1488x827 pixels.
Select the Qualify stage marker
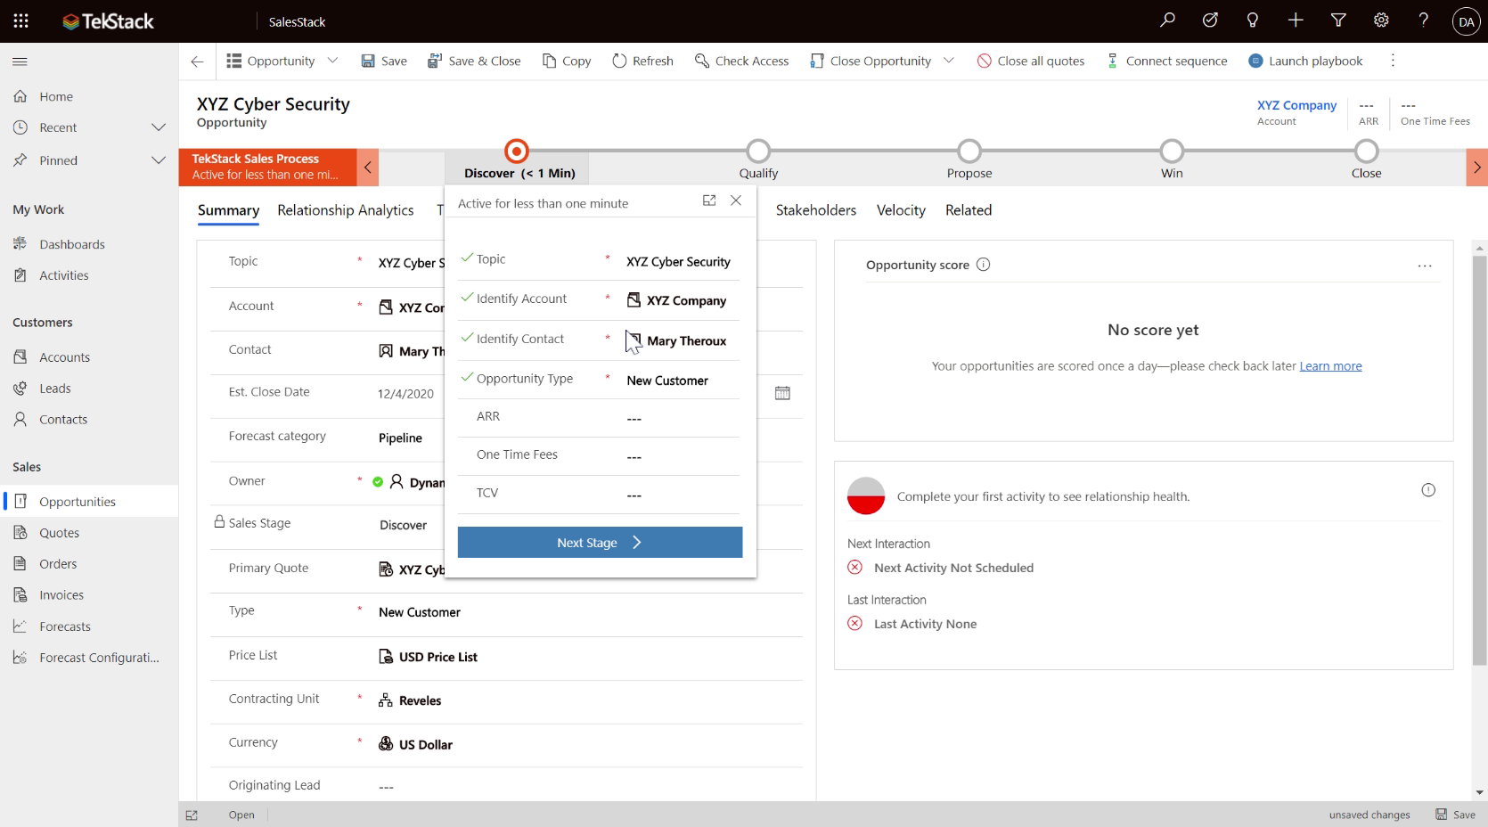click(758, 151)
